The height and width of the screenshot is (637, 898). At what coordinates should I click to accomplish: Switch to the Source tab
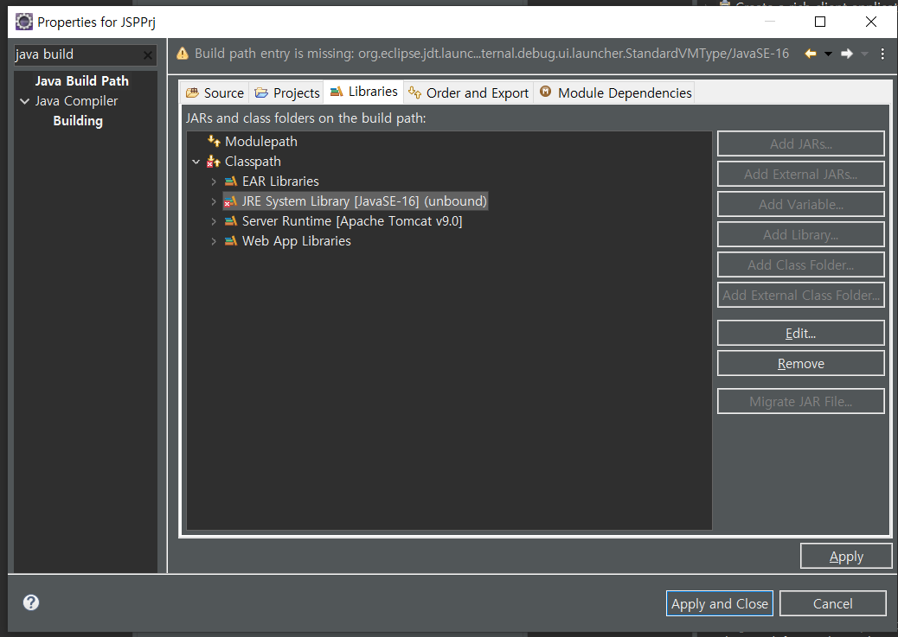pos(215,92)
